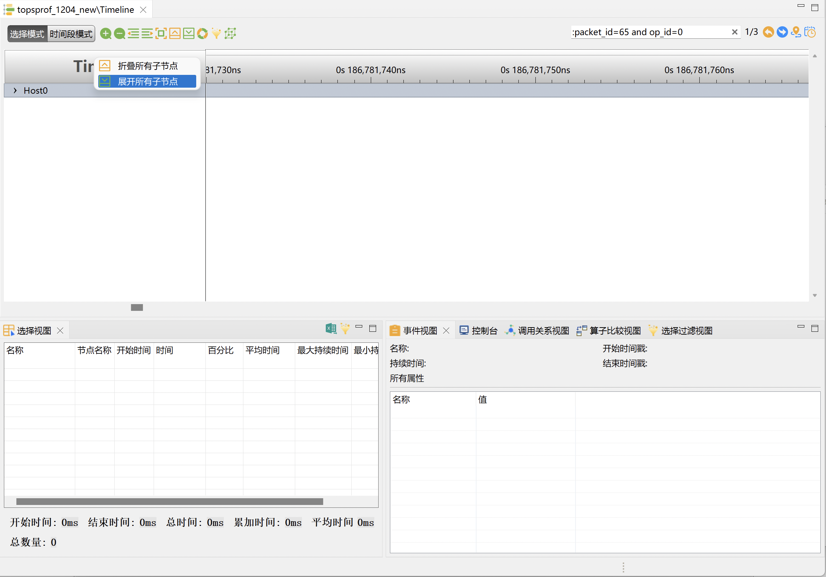The height and width of the screenshot is (577, 826).
Task: Close the 事件视图 tab
Action: click(x=446, y=331)
